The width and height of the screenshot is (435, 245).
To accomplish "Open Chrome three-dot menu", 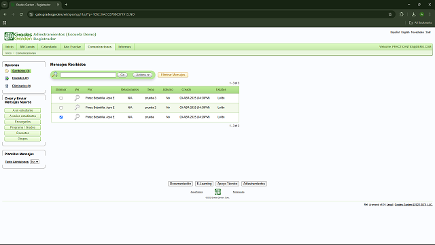I will (430, 14).
